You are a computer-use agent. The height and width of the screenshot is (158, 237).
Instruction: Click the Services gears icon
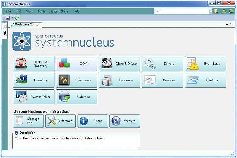[x=150, y=80]
